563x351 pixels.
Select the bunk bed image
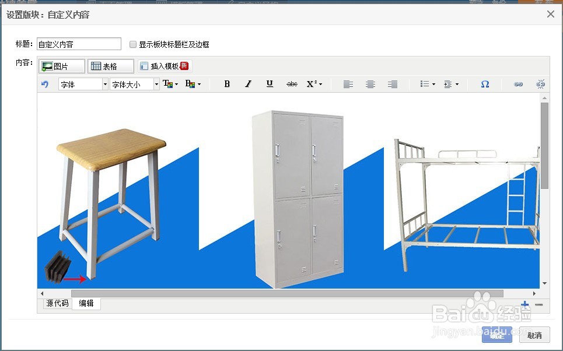coord(467,205)
